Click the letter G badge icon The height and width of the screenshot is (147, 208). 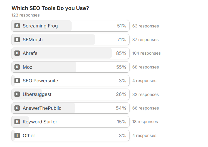(x=17, y=108)
